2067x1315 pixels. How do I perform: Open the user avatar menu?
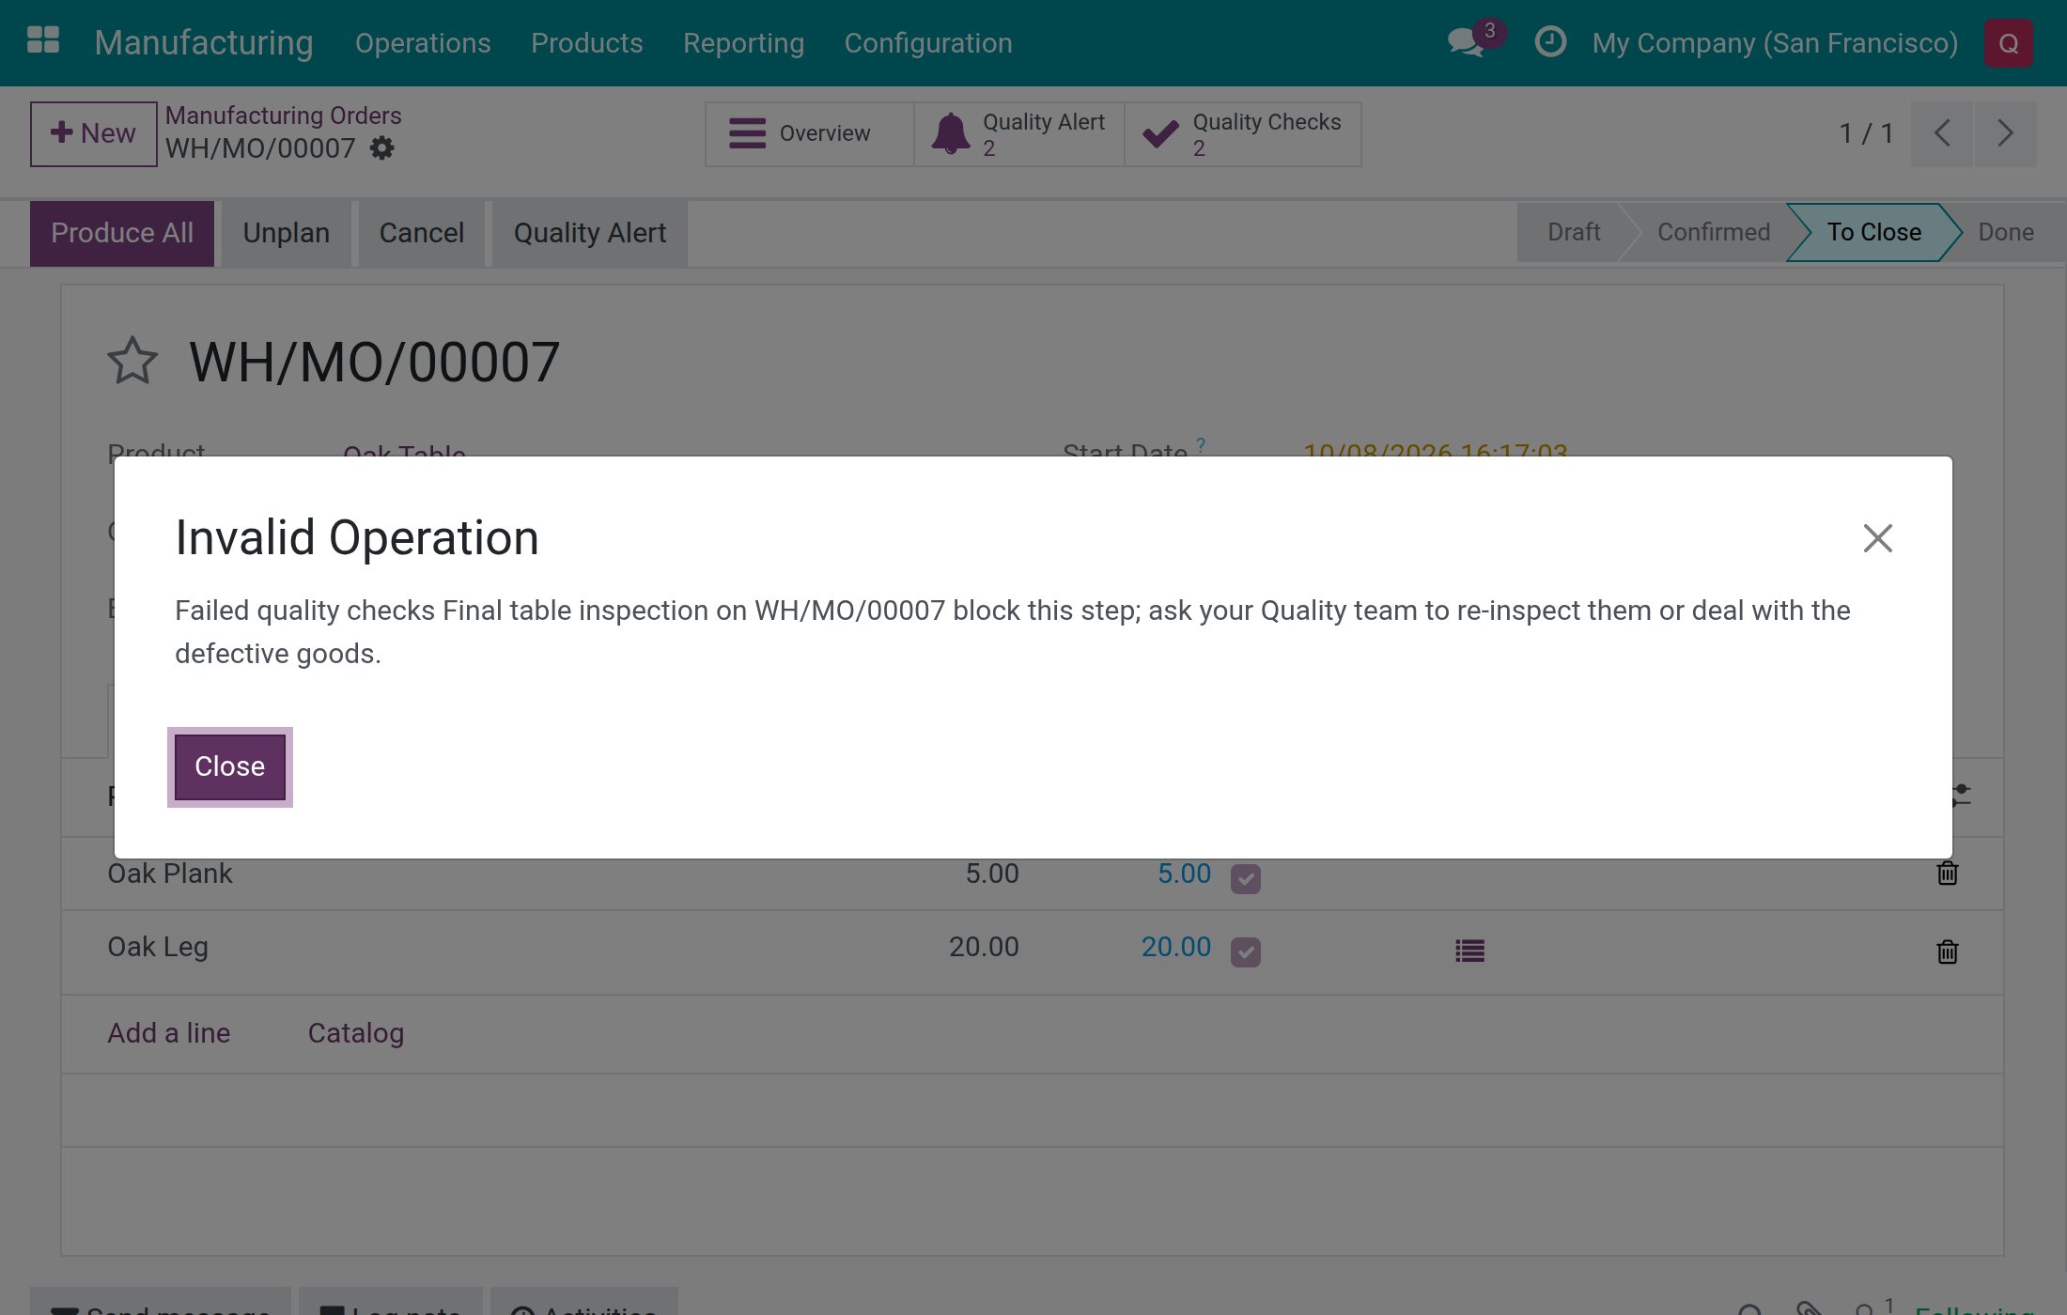coord(2009,43)
